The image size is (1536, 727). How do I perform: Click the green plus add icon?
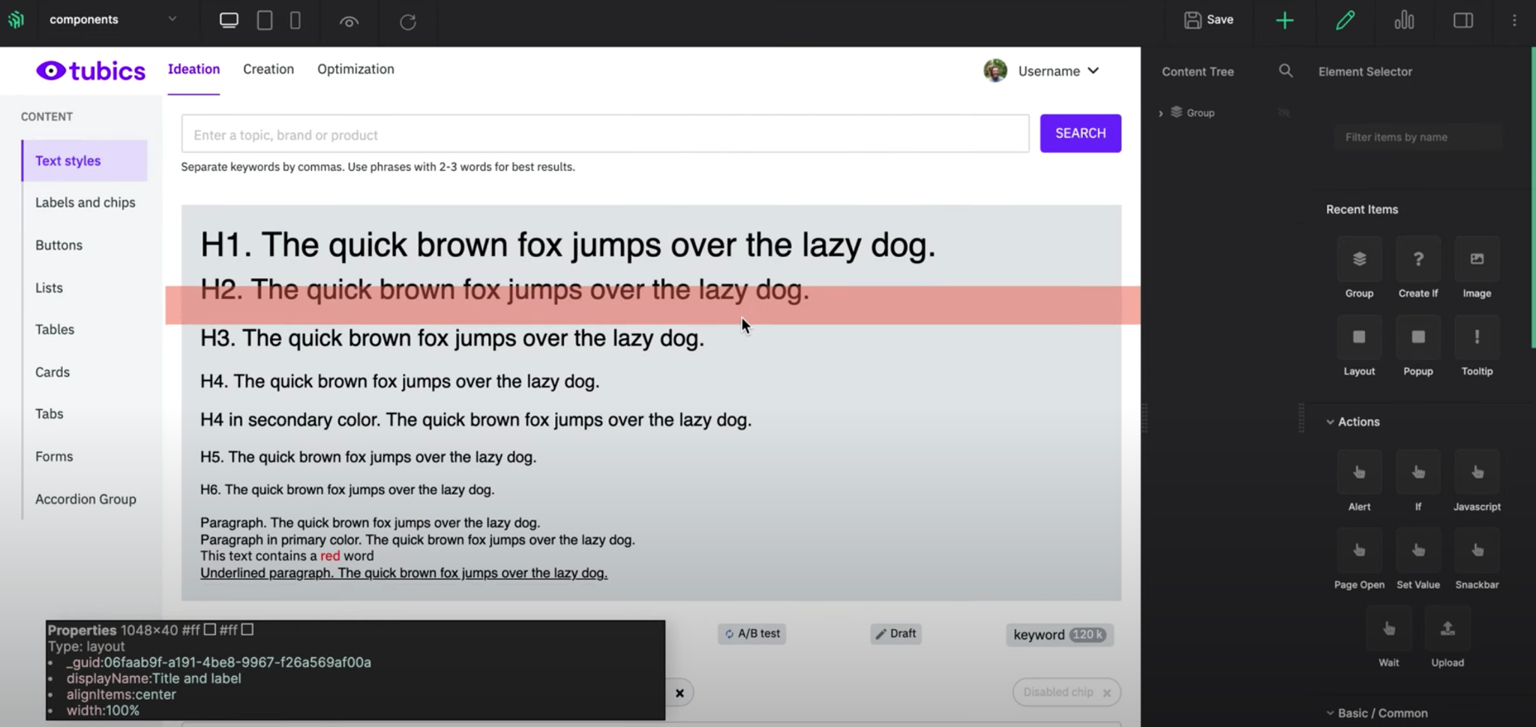point(1285,20)
